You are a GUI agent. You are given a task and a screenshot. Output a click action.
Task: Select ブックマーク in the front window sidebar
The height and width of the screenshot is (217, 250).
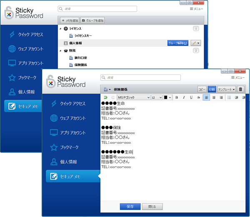(x=73, y=147)
